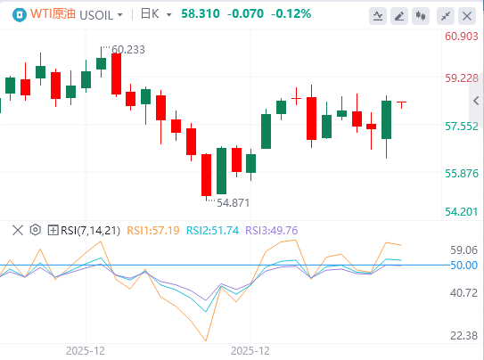The height and width of the screenshot is (360, 484).
Task: Toggle the RSI3:49.76 purple line
Action: (272, 230)
